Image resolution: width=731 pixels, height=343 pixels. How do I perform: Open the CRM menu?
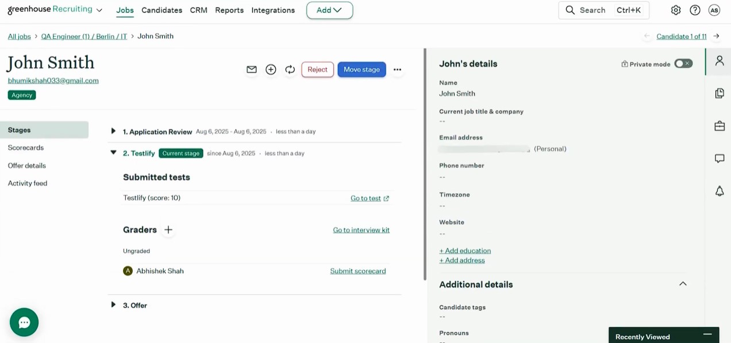pyautogui.click(x=198, y=10)
